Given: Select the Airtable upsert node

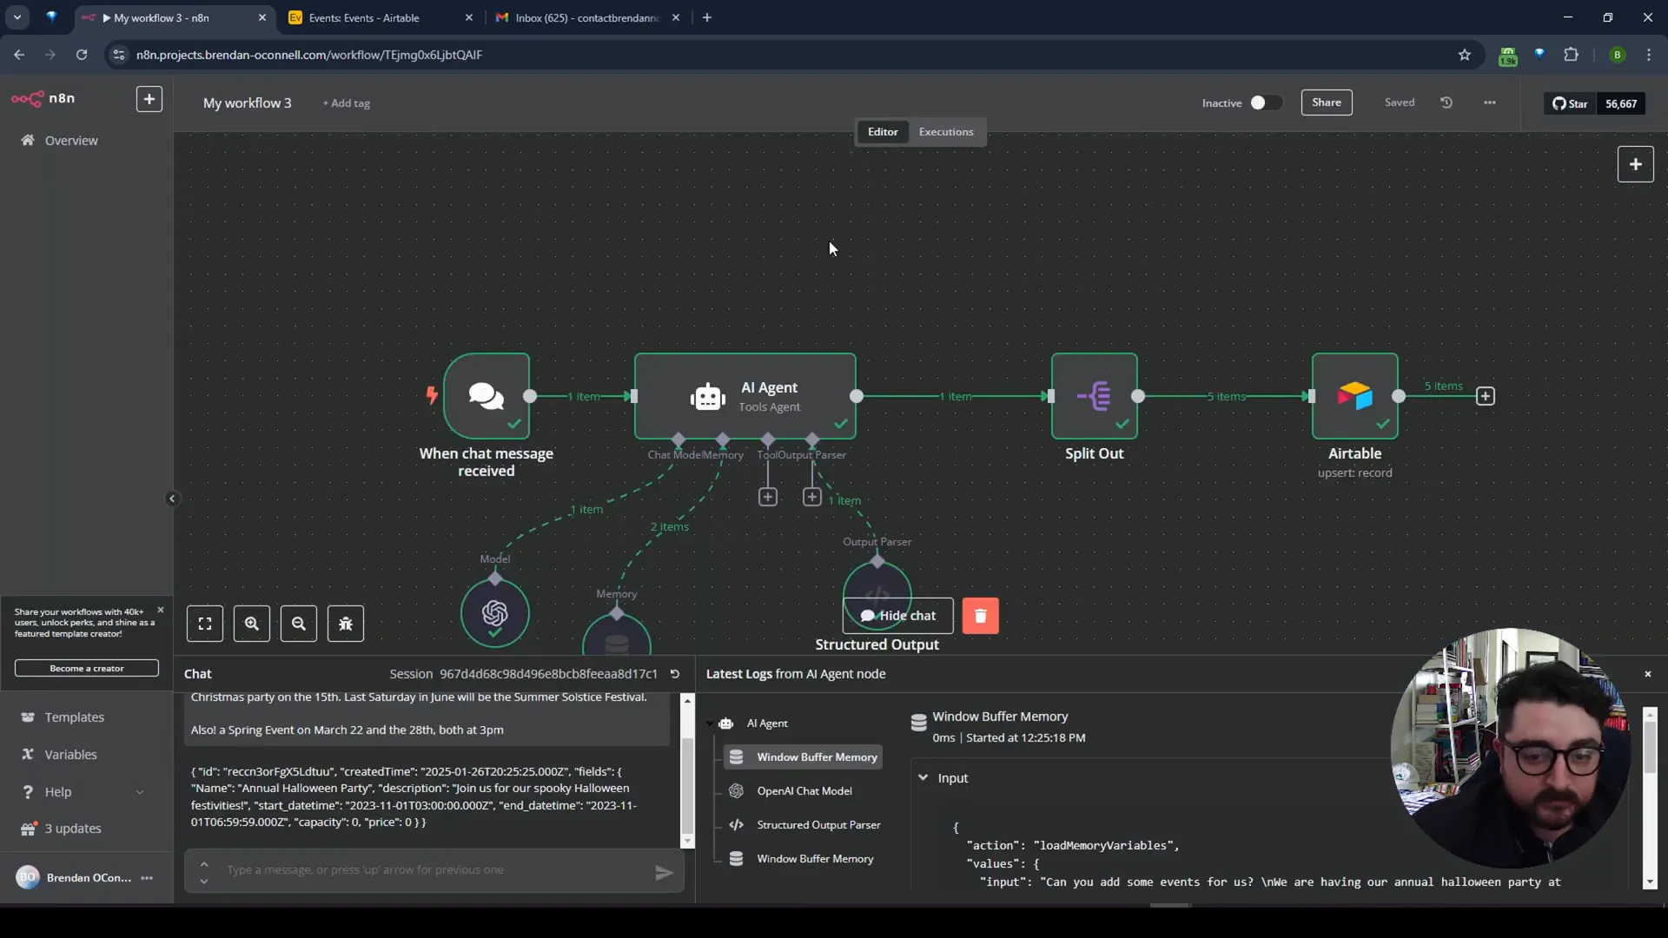Looking at the screenshot, I should click(1354, 396).
